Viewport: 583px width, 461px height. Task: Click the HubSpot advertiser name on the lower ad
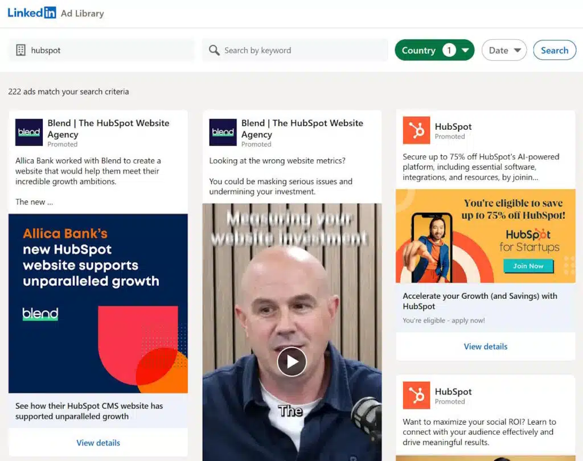tap(453, 392)
